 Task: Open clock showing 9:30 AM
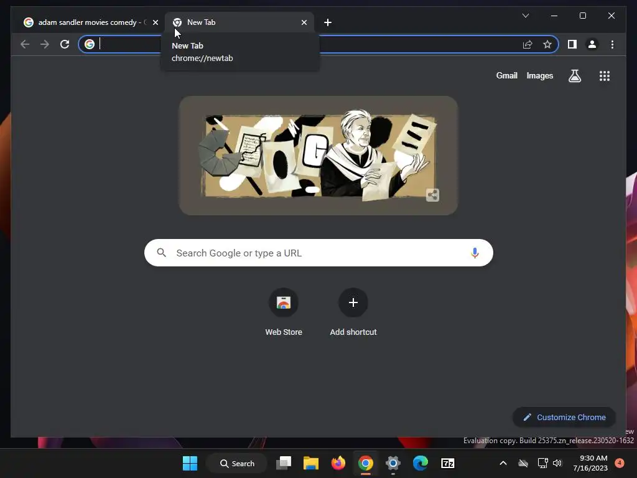(590, 463)
